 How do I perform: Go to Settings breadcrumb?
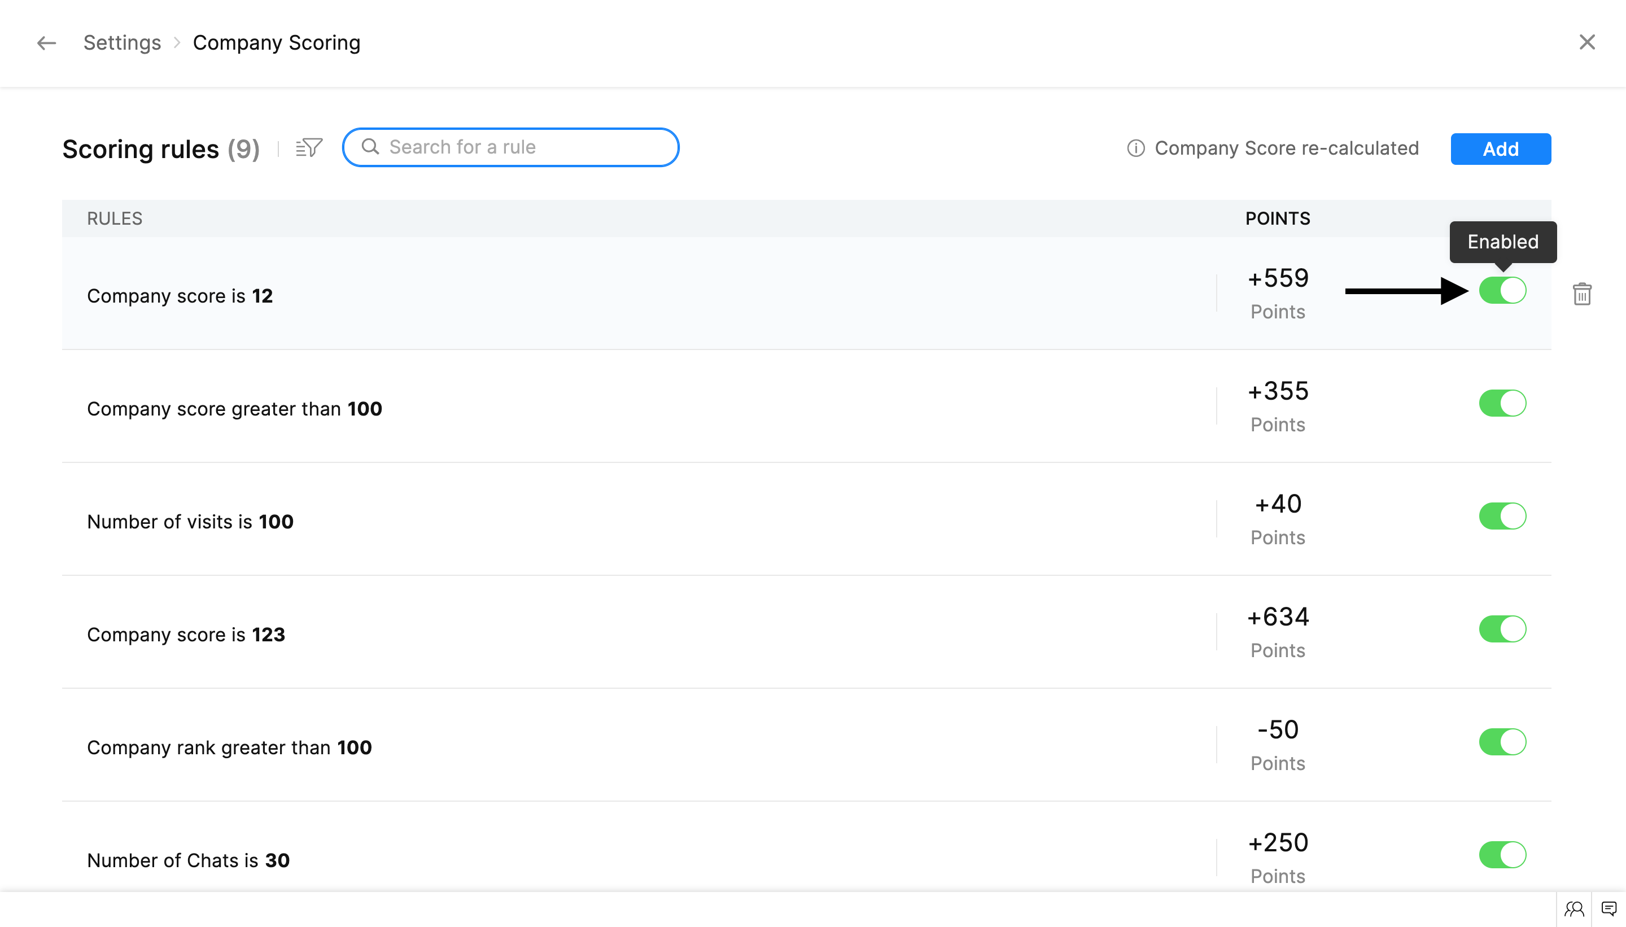pos(121,43)
